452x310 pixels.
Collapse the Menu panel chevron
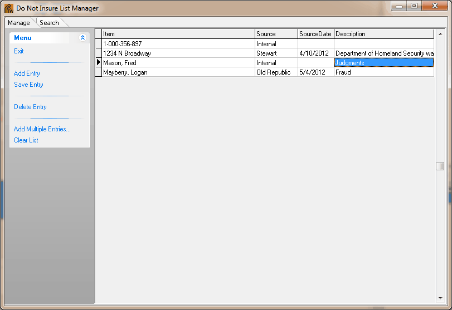82,38
